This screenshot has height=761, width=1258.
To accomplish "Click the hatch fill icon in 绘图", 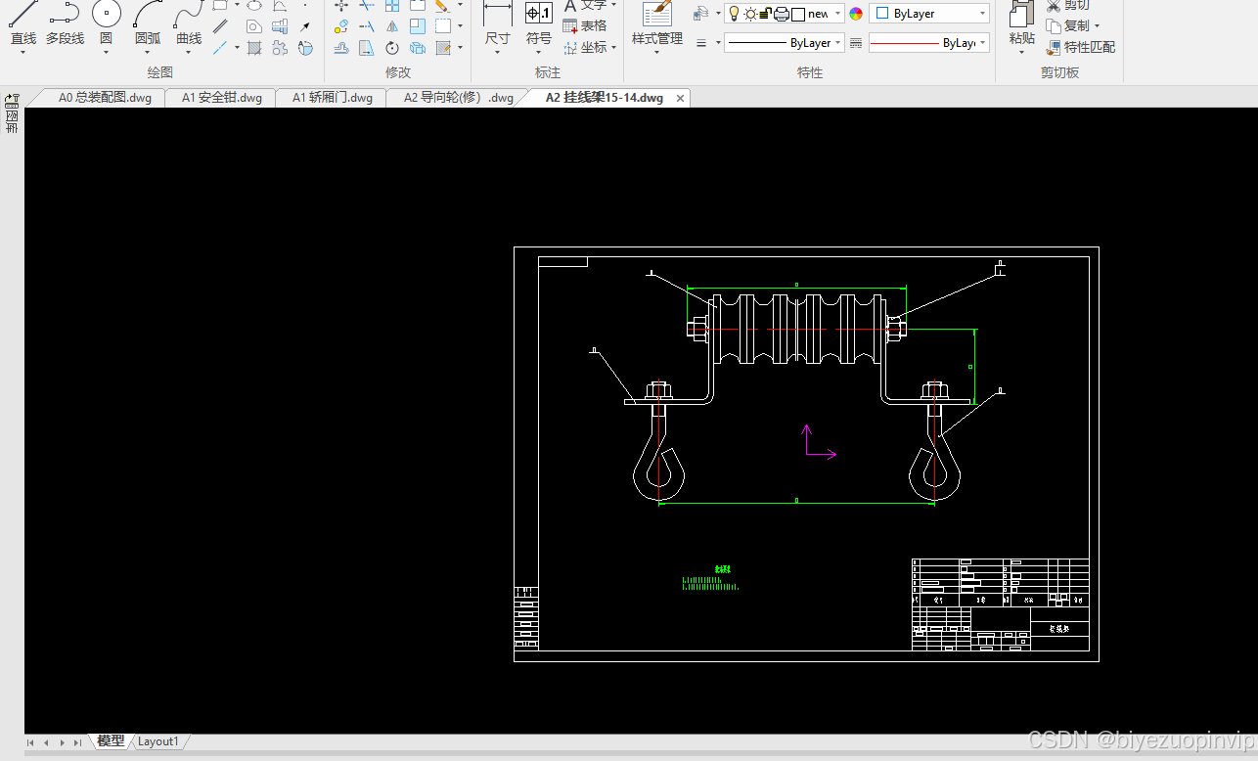I will click(x=253, y=47).
